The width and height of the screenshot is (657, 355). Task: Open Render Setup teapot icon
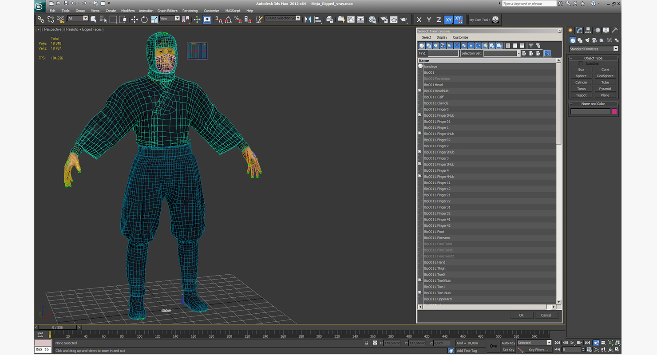[x=384, y=20]
